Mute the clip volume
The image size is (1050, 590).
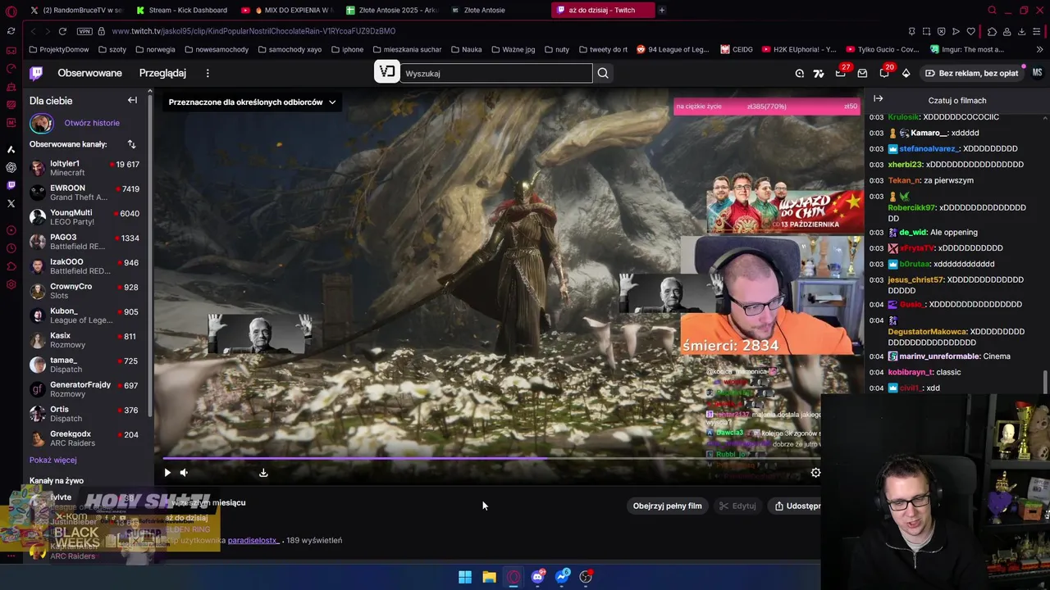(x=184, y=472)
